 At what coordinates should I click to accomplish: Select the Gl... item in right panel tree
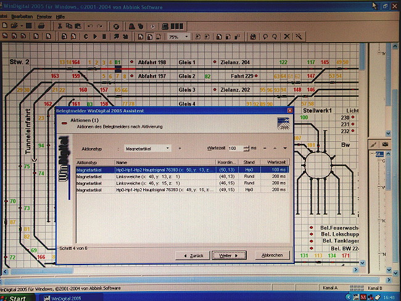click(x=379, y=154)
